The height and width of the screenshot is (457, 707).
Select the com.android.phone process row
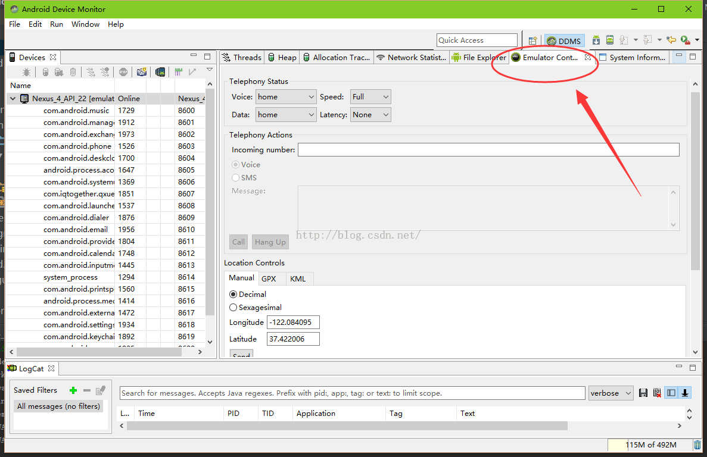105,146
